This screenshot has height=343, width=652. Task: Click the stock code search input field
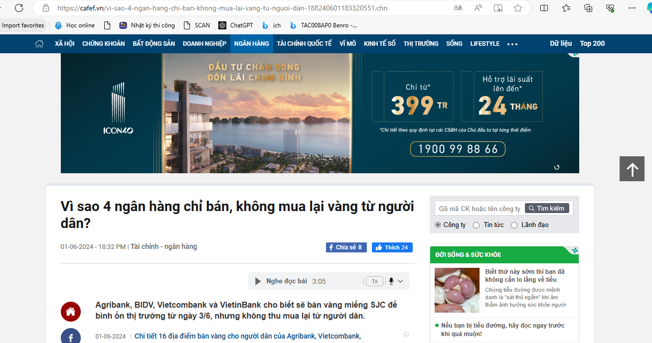pyautogui.click(x=479, y=209)
